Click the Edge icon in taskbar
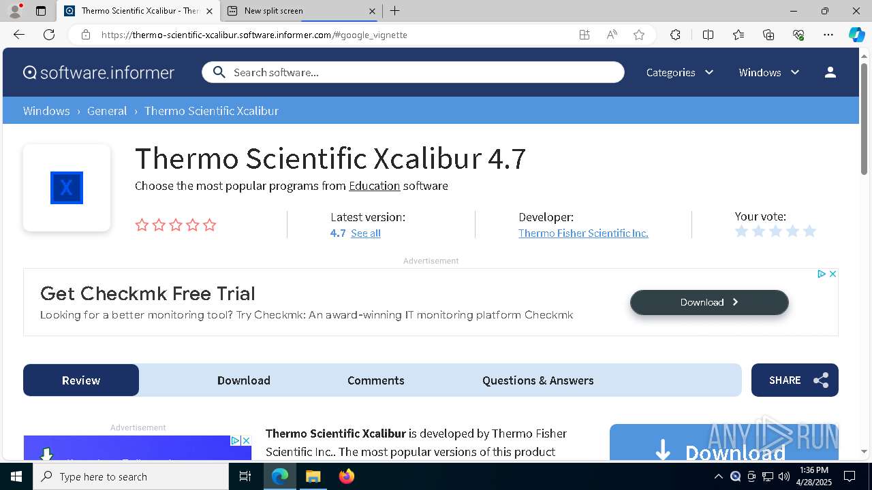This screenshot has height=490, width=872. pyautogui.click(x=280, y=476)
